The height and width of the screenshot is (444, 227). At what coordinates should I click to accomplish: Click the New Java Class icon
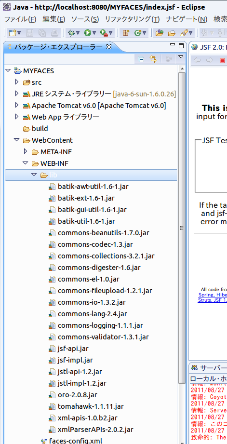coord(137,33)
